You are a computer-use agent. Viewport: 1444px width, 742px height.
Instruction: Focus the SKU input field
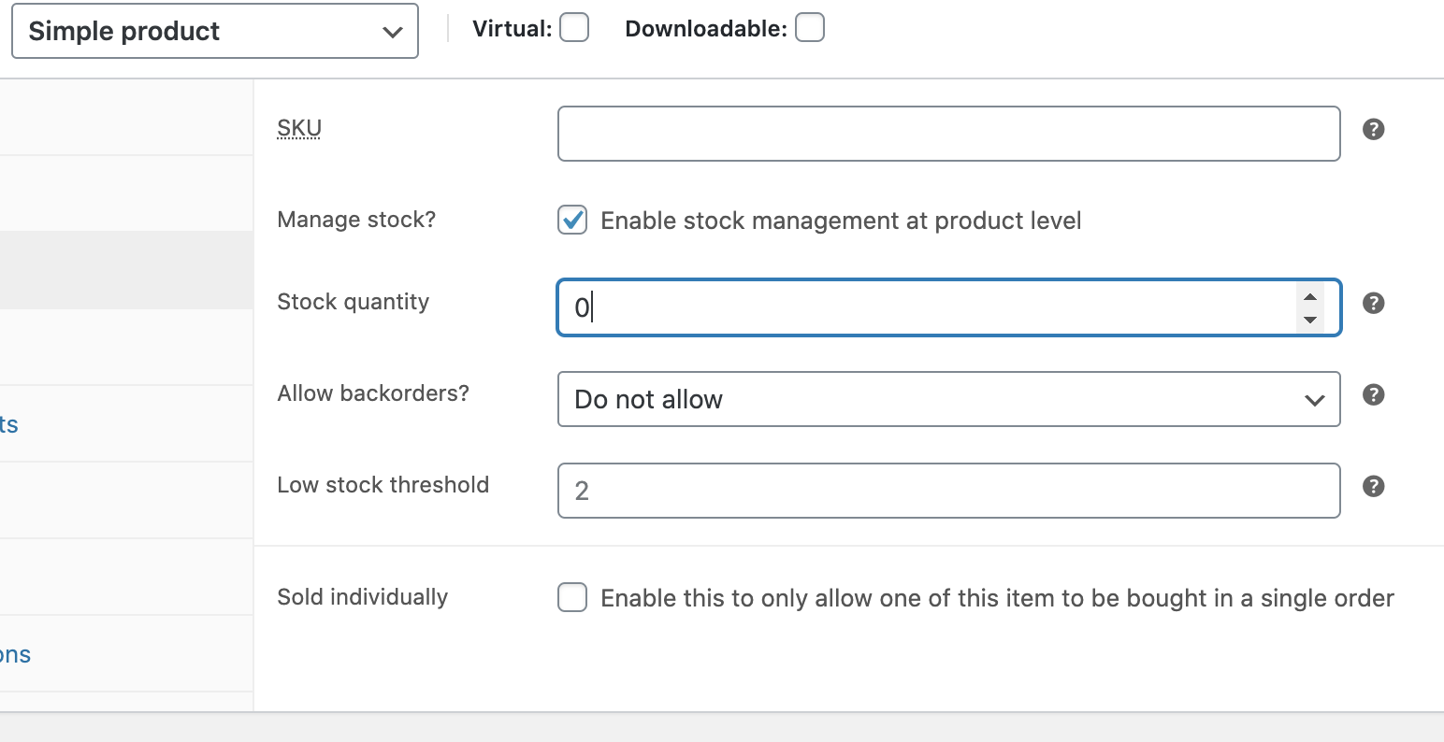[x=949, y=134]
